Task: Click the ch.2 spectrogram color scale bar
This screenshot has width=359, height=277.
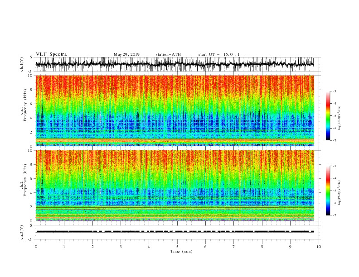Action: pyautogui.click(x=328, y=191)
